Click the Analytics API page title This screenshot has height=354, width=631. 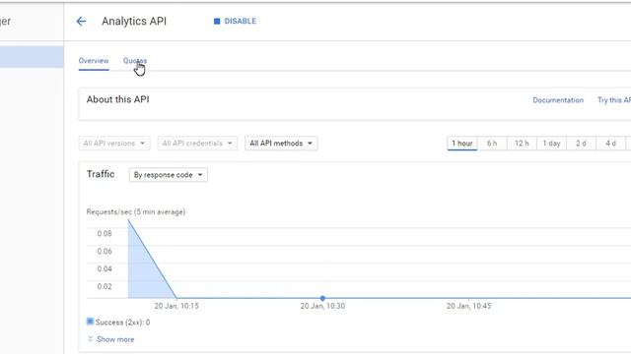point(134,22)
